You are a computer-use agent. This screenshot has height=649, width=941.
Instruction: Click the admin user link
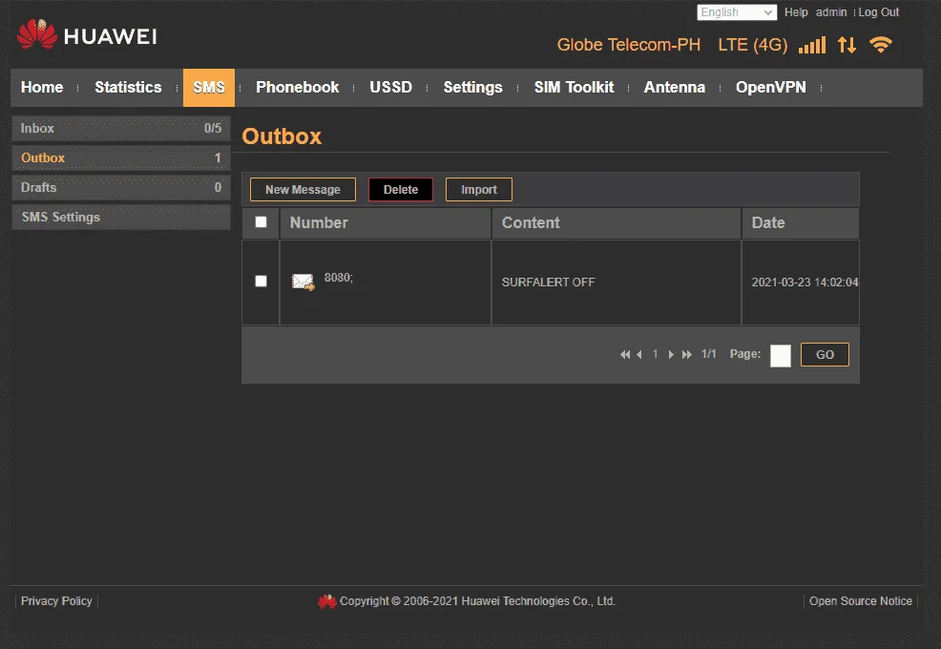click(x=831, y=12)
